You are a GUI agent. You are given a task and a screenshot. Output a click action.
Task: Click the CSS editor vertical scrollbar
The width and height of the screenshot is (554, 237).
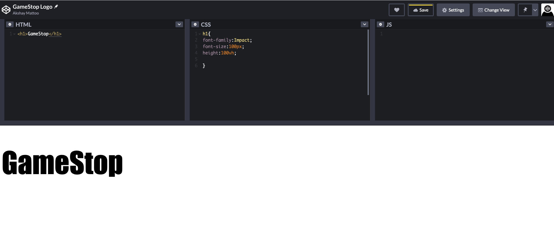[368, 62]
